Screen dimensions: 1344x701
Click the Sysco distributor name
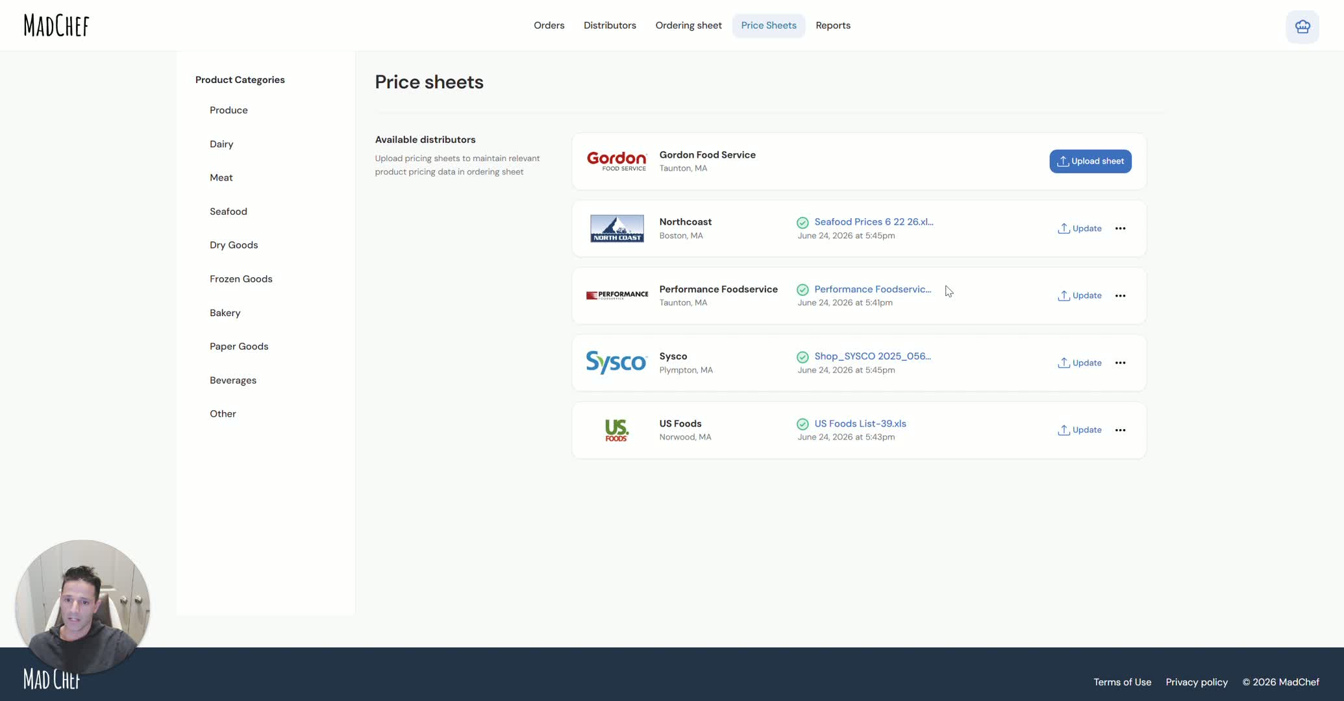[x=673, y=356]
